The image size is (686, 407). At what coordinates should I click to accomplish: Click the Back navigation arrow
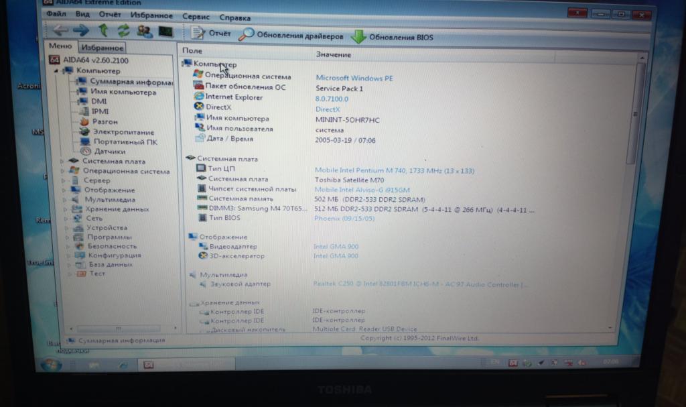pos(60,30)
